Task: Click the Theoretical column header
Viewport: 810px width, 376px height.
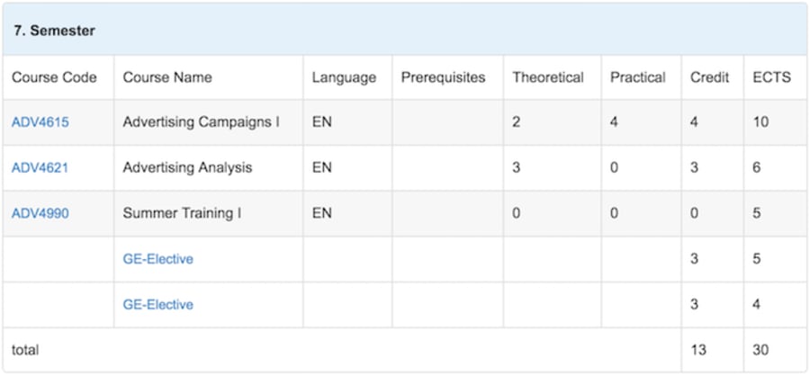Action: point(548,77)
